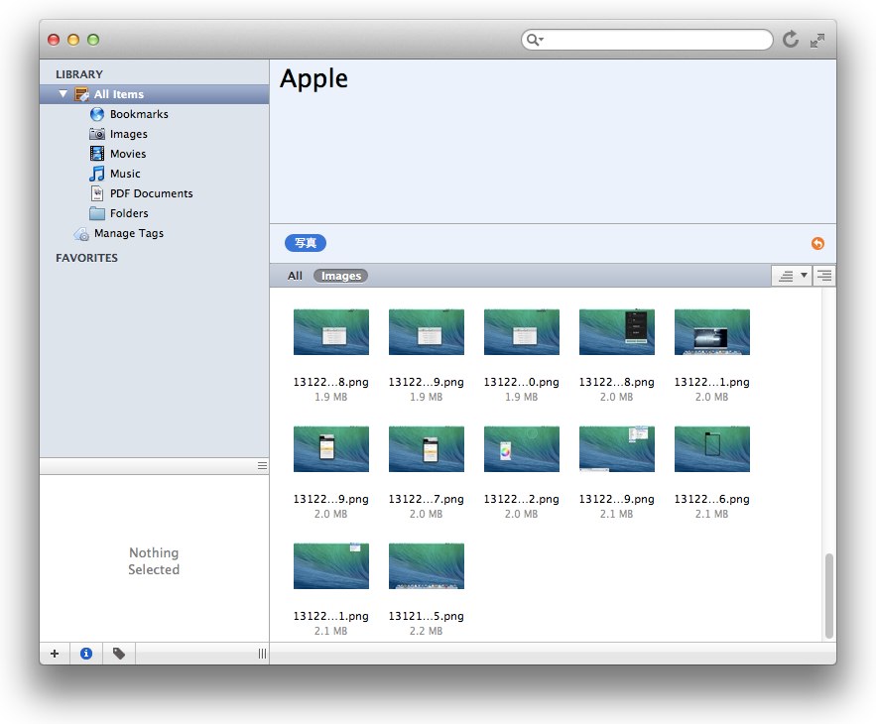The image size is (876, 724).
Task: Select the 13122...7.png thumbnail
Action: point(427,449)
